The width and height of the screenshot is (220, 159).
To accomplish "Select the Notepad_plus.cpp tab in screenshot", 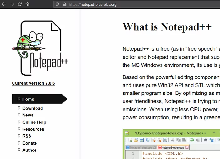I will (141, 147).
